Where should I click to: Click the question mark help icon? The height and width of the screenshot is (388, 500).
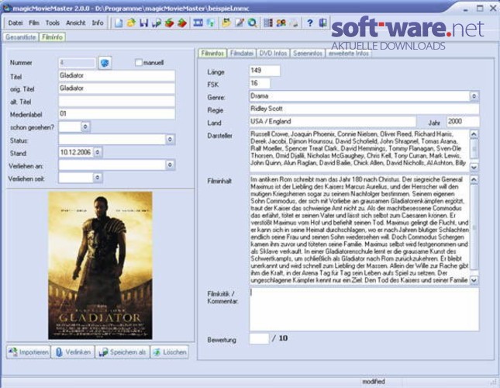click(x=309, y=23)
